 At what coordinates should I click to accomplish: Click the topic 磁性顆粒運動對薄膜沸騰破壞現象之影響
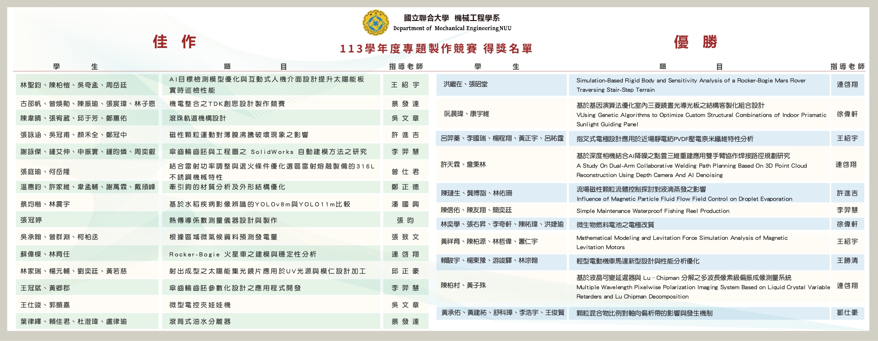(x=239, y=135)
